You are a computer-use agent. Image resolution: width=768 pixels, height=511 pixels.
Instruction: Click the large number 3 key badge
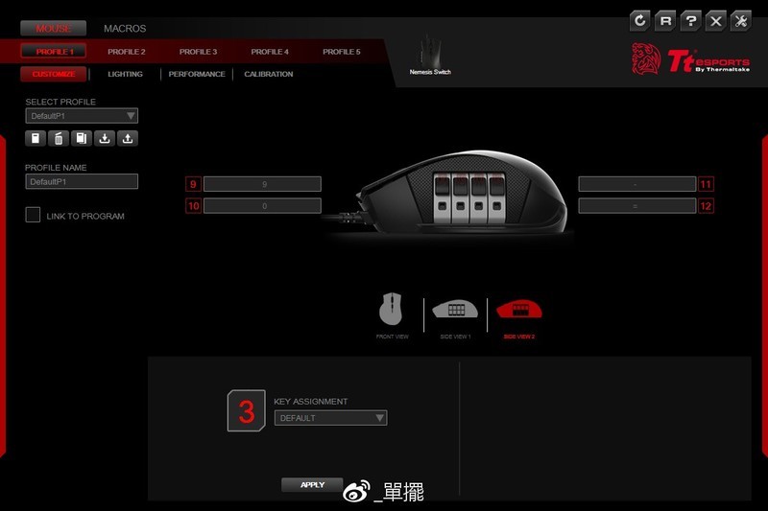(x=247, y=410)
